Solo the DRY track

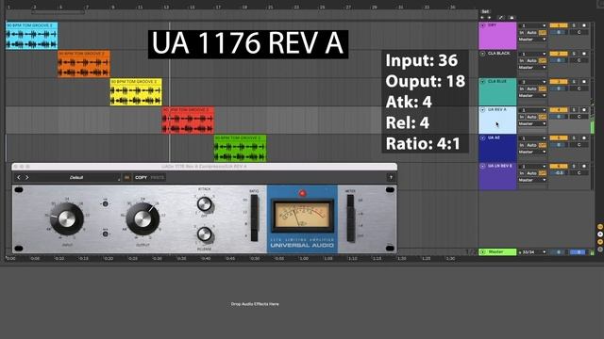[x=574, y=25]
